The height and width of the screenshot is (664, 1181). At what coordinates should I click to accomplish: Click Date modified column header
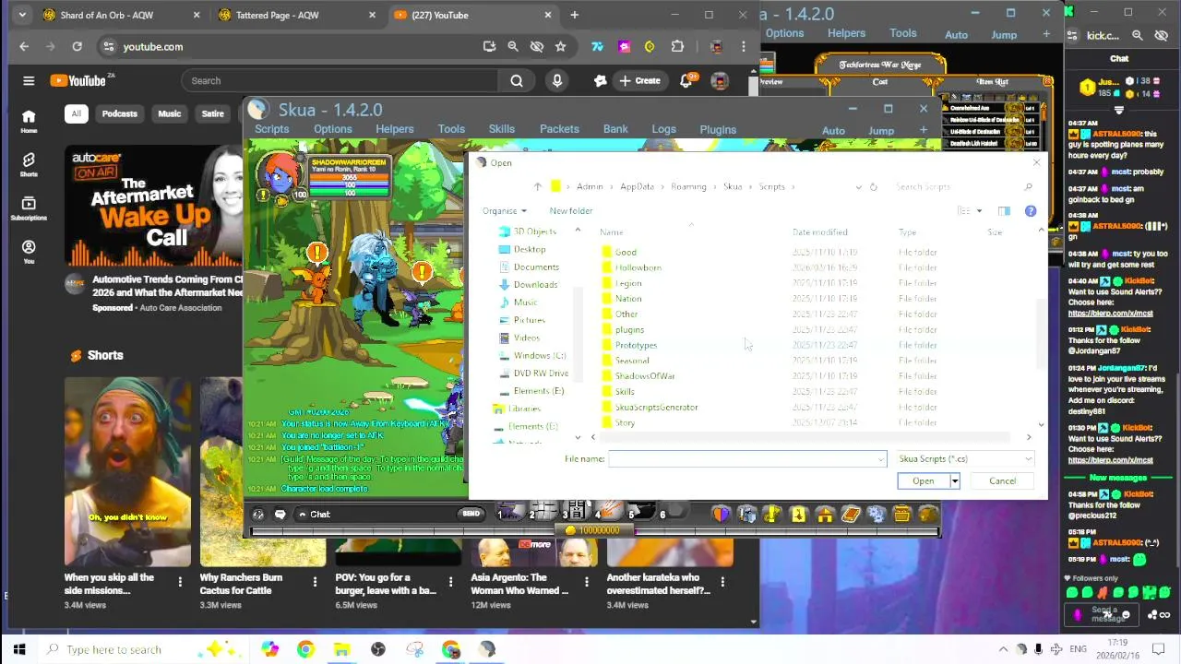pyautogui.click(x=819, y=232)
